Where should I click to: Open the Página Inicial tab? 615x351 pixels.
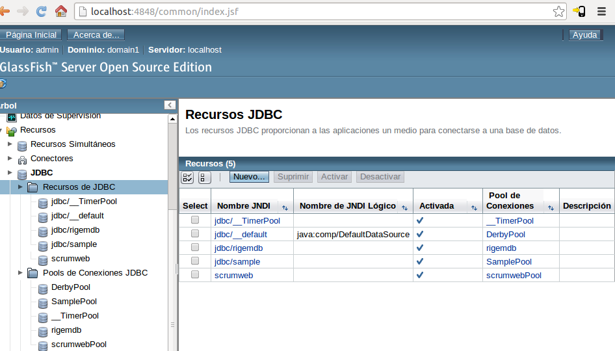click(x=31, y=35)
